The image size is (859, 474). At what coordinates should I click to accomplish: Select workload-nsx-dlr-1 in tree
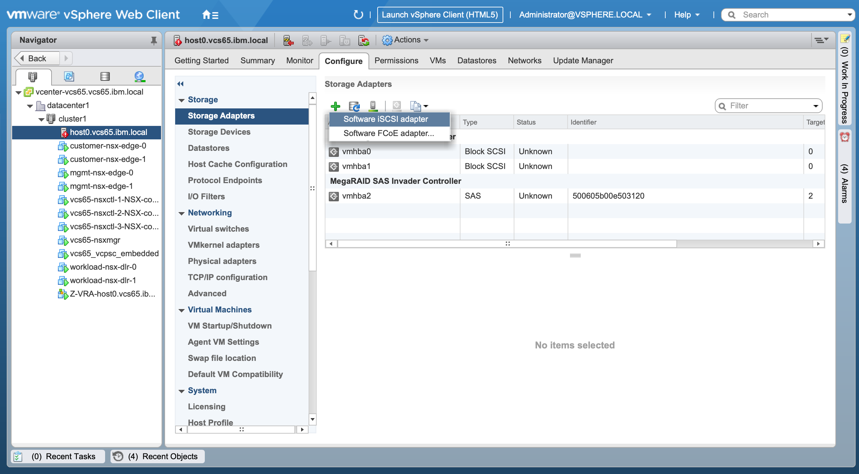[x=103, y=280]
